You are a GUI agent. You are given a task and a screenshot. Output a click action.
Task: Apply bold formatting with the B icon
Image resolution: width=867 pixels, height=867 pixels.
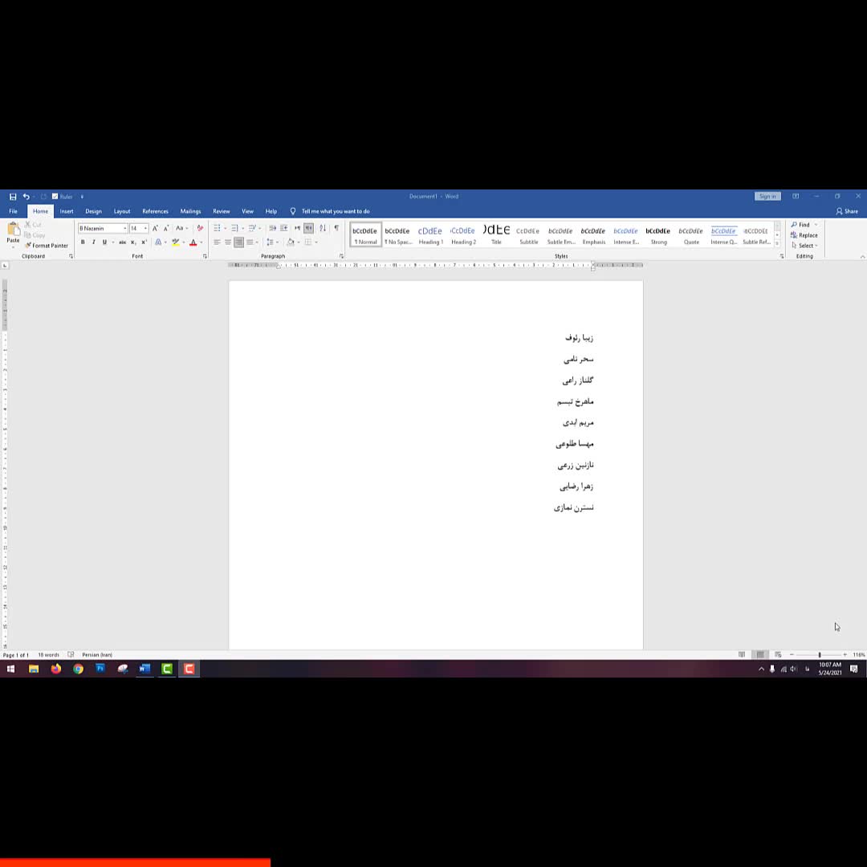pos(82,242)
